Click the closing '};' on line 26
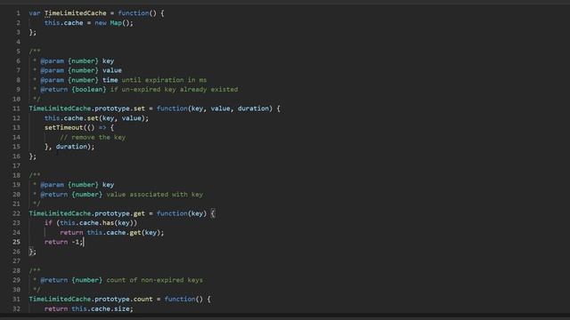 33,252
